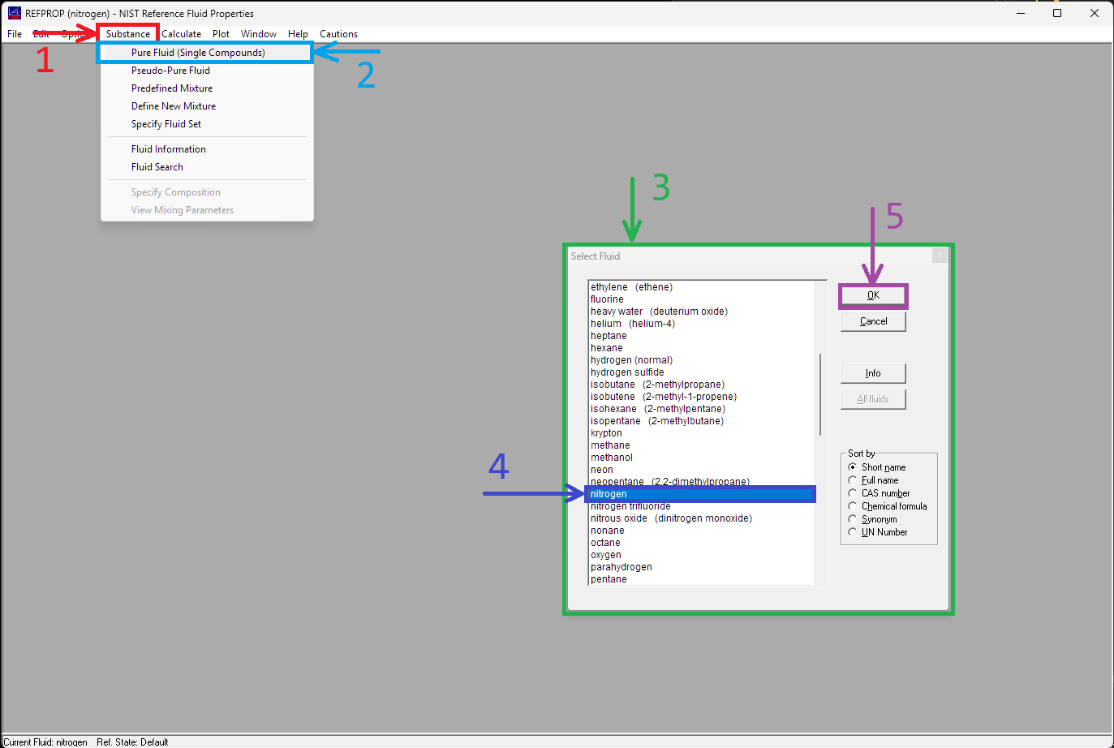Click the Info button in Select Fluid

(873, 373)
